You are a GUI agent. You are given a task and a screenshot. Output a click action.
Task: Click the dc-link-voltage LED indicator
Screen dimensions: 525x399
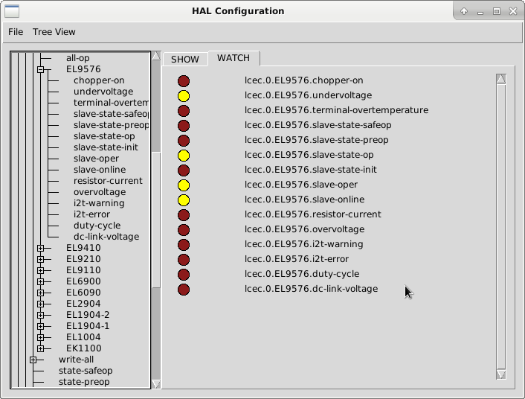coord(184,290)
